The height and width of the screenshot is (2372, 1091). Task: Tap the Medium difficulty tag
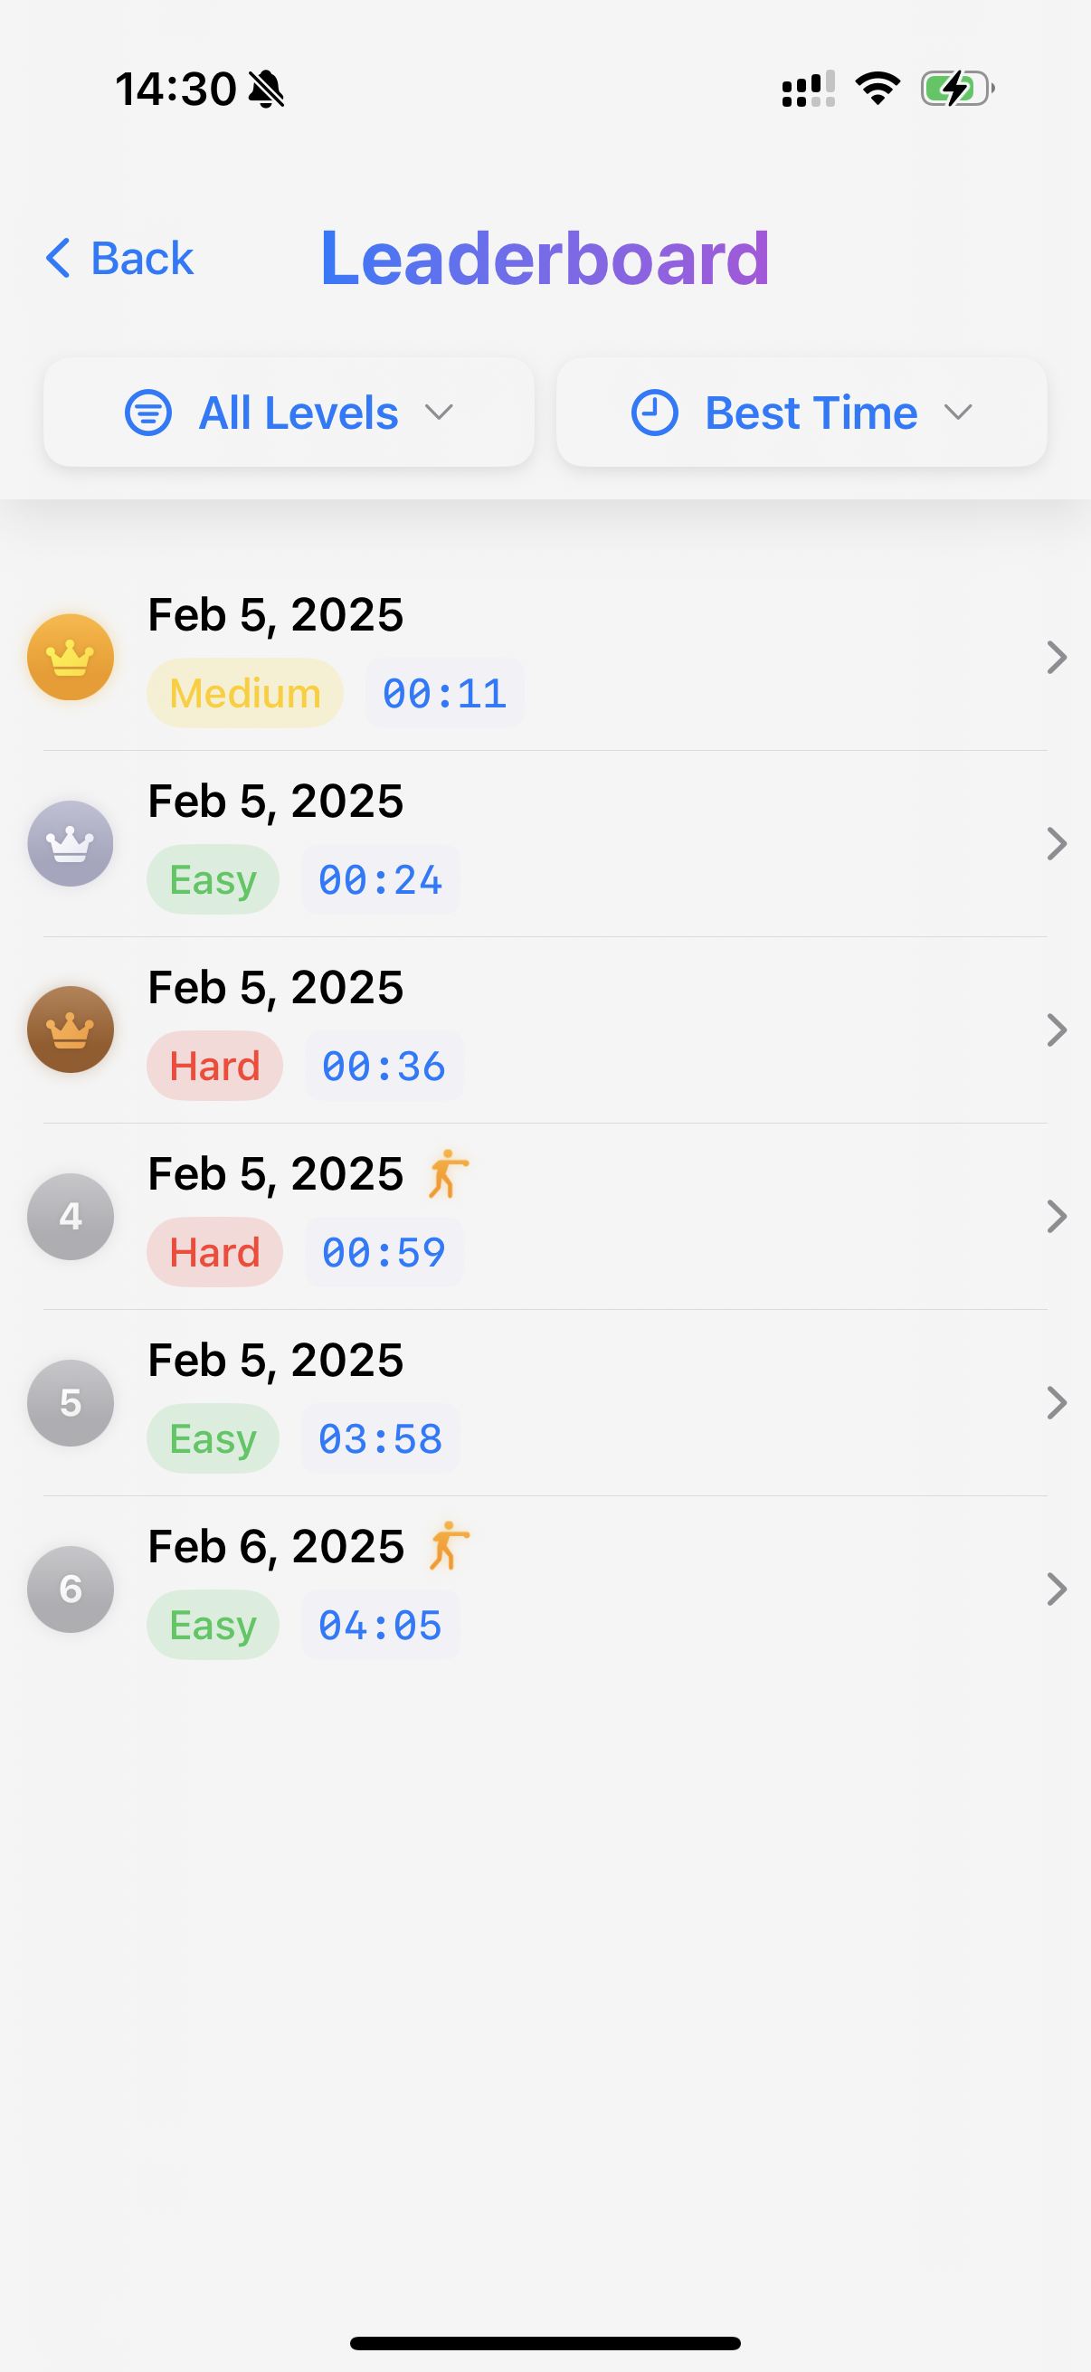pyautogui.click(x=245, y=693)
